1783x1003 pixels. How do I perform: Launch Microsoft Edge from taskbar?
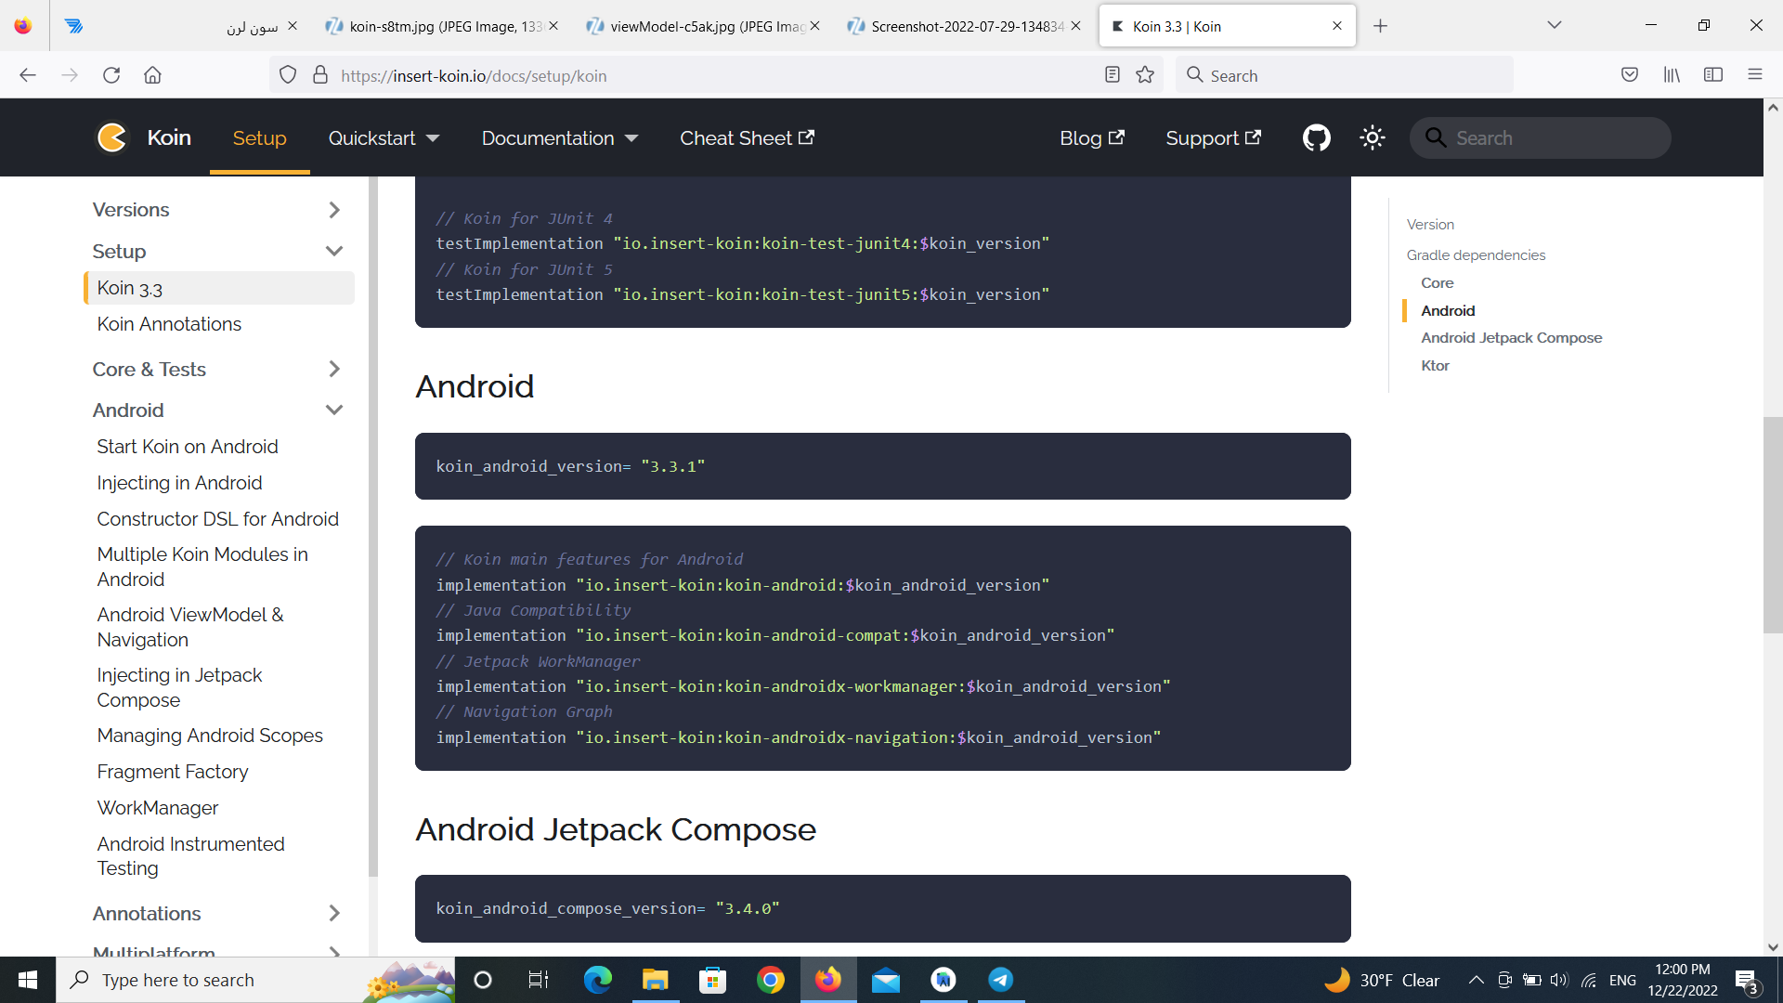597,980
